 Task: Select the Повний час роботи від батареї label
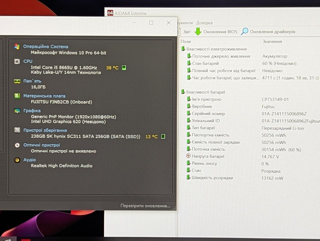(x=224, y=71)
